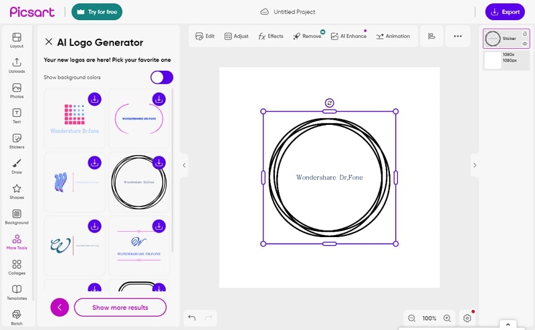This screenshot has height=330, width=535.
Task: Click the Try for free button
Action: coord(97,12)
